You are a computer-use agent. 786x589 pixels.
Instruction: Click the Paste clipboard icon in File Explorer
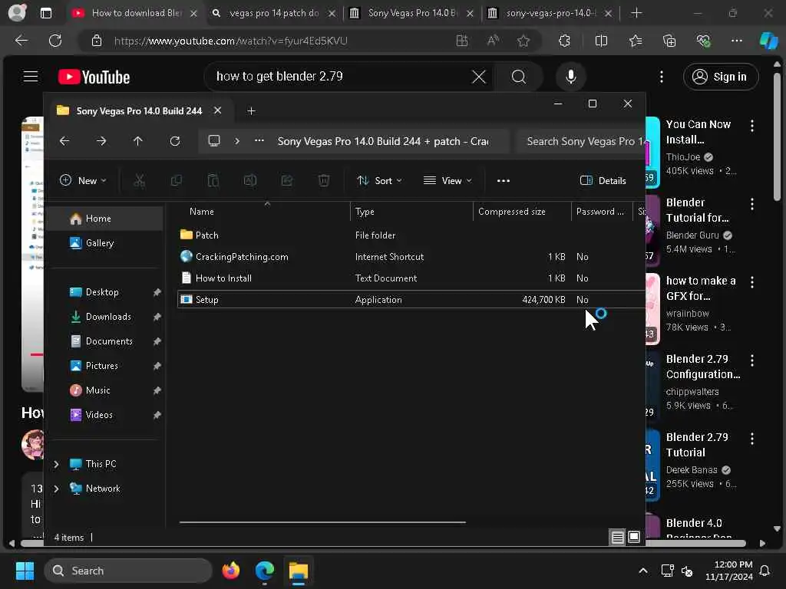point(213,180)
